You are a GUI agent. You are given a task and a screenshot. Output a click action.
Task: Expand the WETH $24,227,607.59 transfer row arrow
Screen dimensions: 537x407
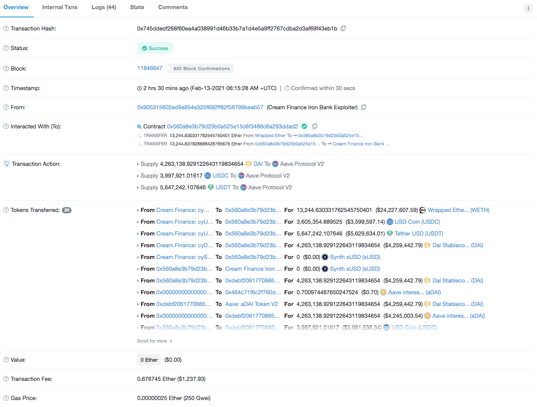pyautogui.click(x=138, y=210)
